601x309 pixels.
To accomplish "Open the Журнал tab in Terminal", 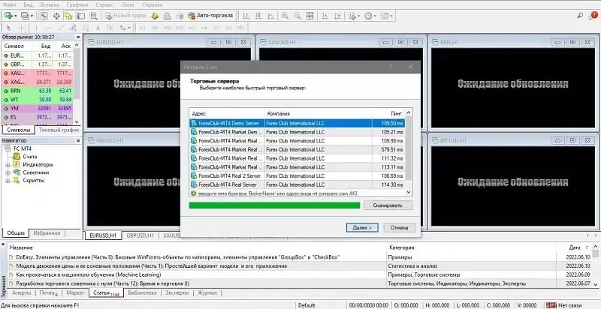I will 207,293.
